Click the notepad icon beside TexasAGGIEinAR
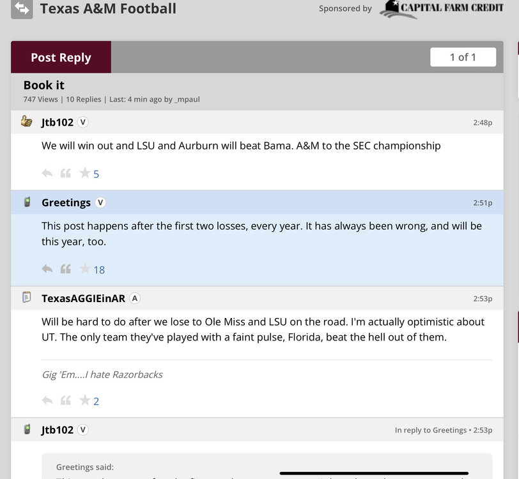 (27, 298)
